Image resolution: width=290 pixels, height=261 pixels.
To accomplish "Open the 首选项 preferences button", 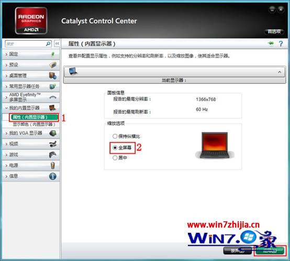I will coord(274,31).
